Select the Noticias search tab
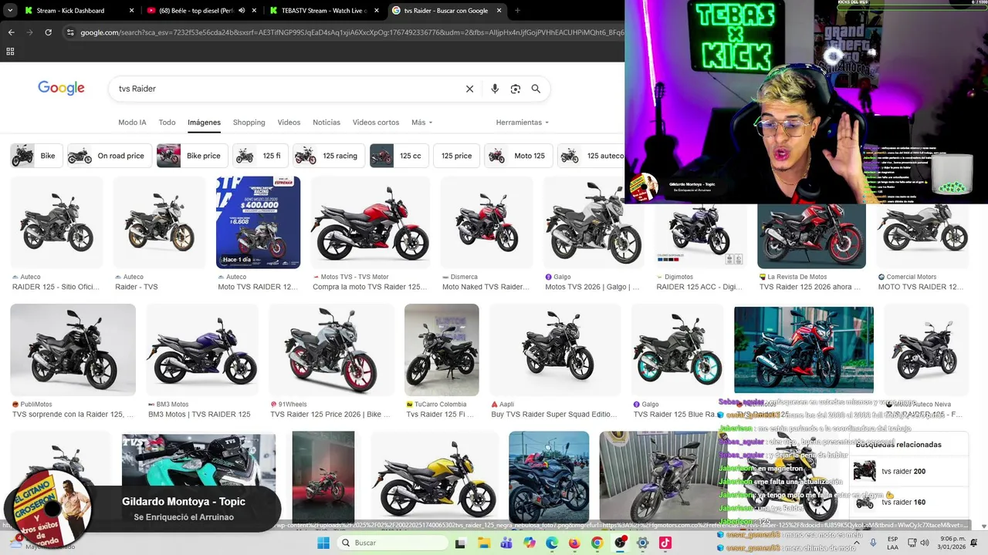 pos(327,123)
